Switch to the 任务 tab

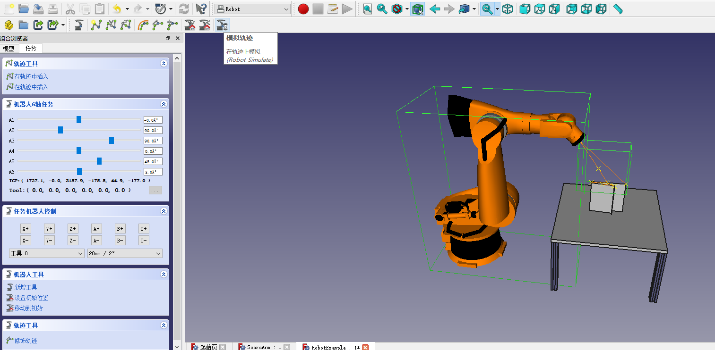31,48
